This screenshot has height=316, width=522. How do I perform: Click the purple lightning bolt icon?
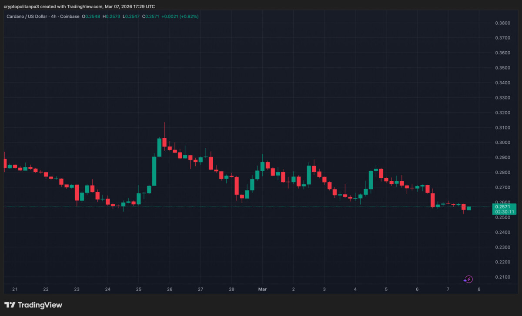tap(468, 279)
